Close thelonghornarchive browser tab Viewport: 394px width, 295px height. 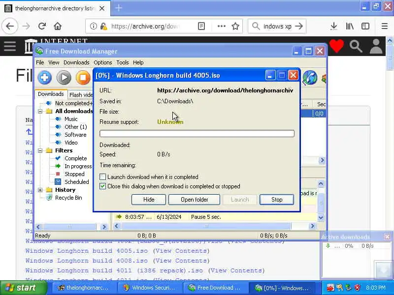click(102, 8)
